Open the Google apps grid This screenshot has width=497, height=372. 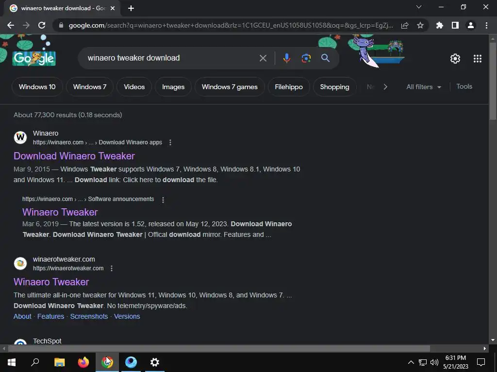point(478,59)
